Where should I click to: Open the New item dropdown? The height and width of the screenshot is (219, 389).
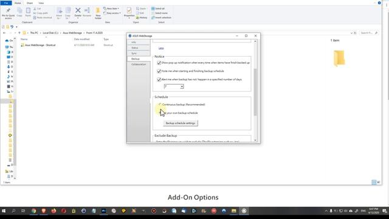[x=111, y=9]
